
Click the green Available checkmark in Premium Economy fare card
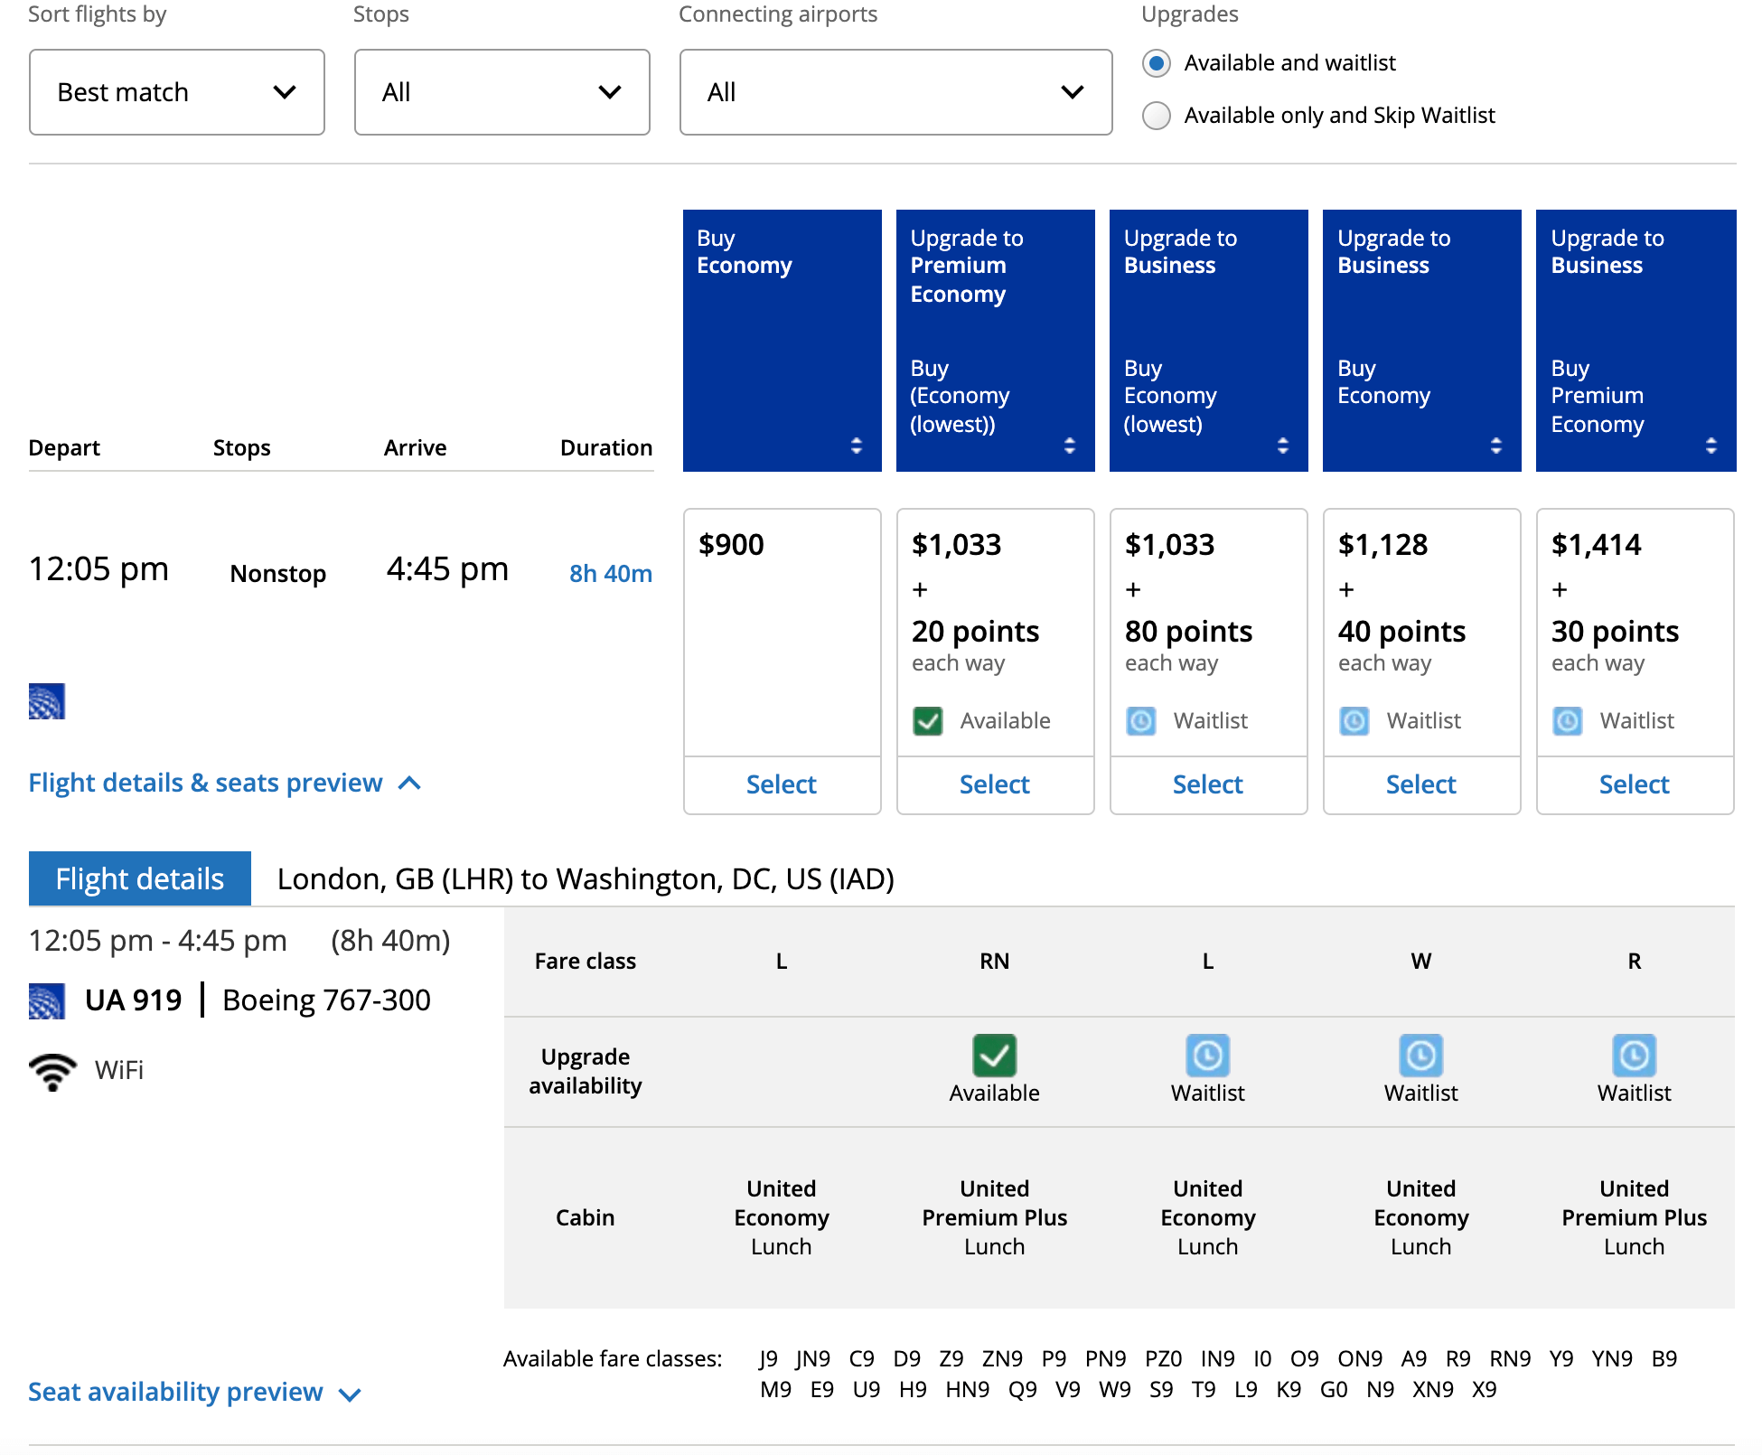[x=928, y=720]
